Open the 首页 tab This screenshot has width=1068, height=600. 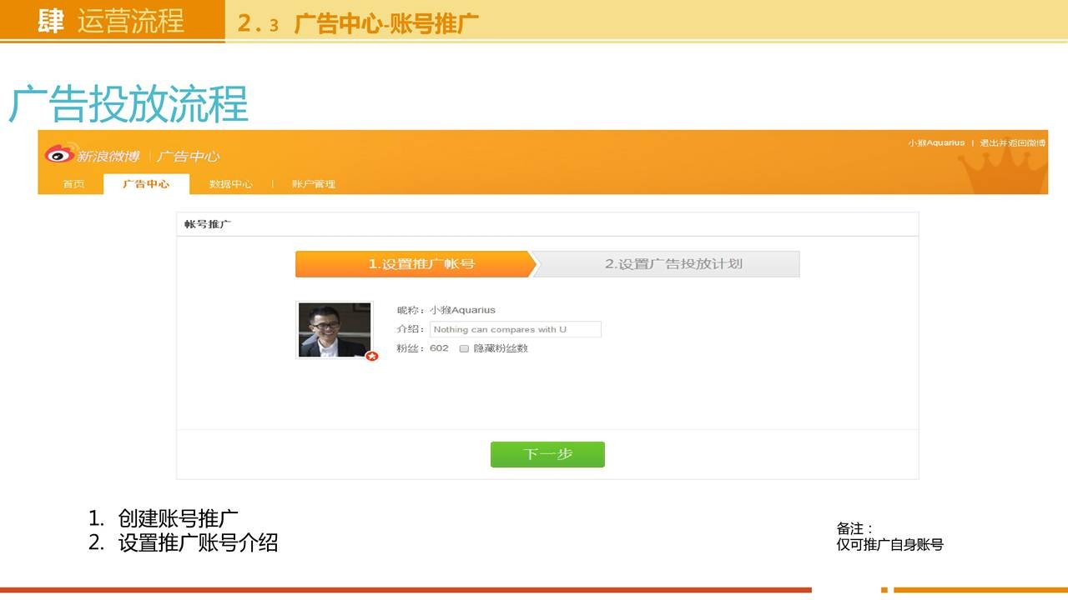tap(73, 184)
